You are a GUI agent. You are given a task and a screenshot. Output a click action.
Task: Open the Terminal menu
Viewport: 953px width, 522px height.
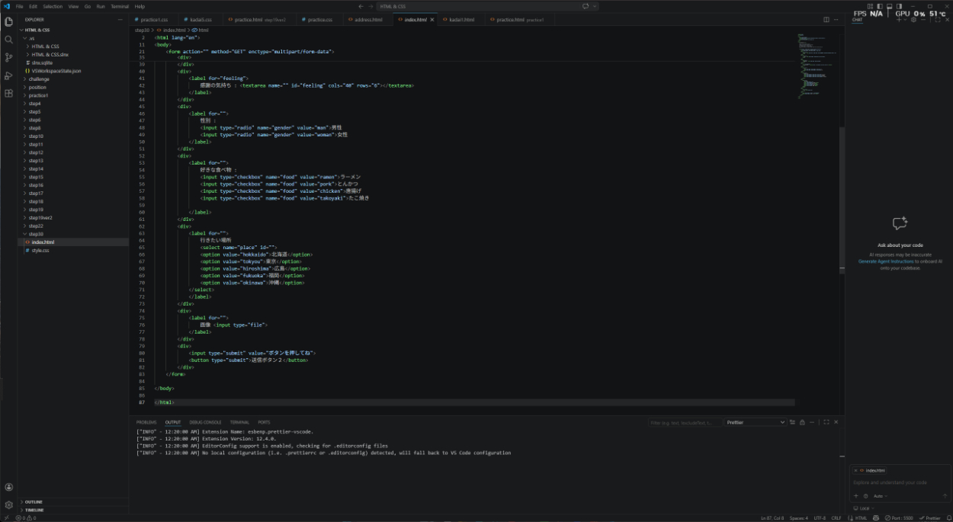coord(120,6)
